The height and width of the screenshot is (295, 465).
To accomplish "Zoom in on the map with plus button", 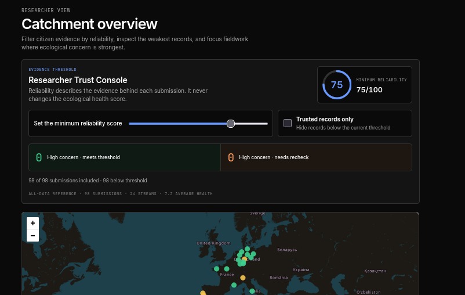I will (32, 223).
